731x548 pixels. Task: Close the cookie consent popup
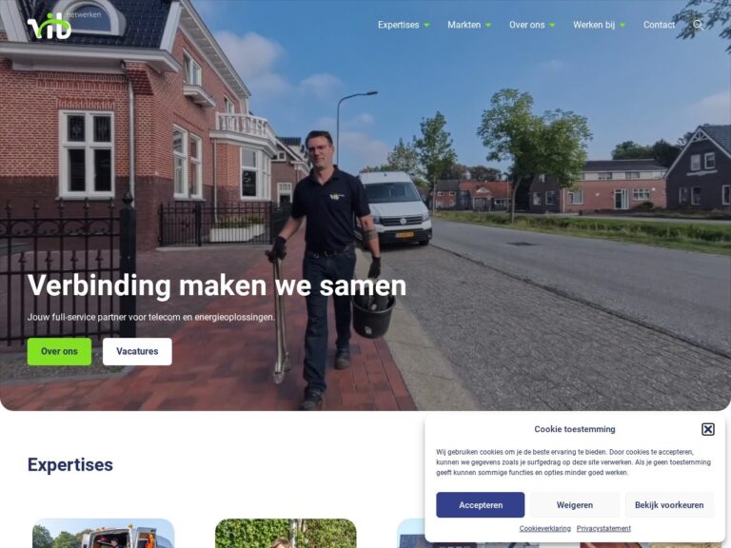tap(707, 429)
